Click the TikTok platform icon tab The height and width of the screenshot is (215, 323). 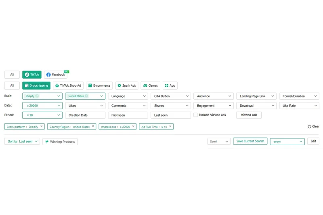[x=32, y=75]
